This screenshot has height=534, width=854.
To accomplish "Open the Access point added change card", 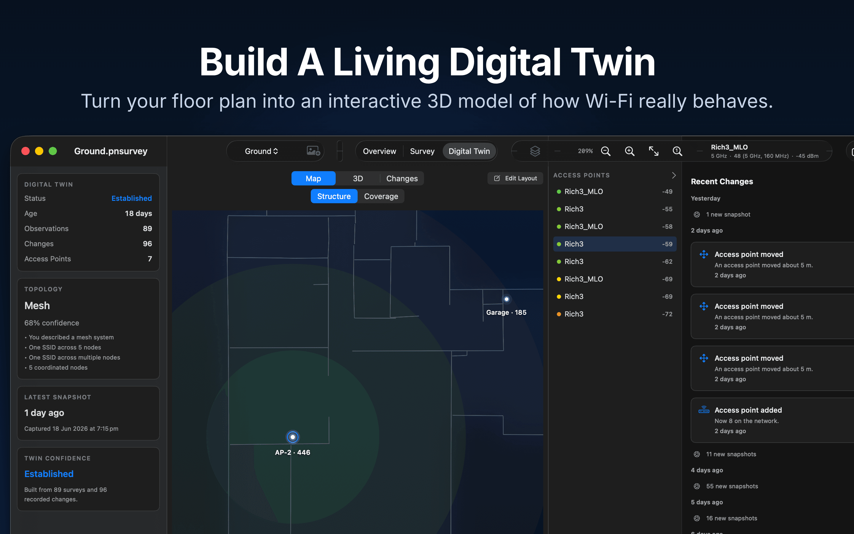I will point(772,420).
